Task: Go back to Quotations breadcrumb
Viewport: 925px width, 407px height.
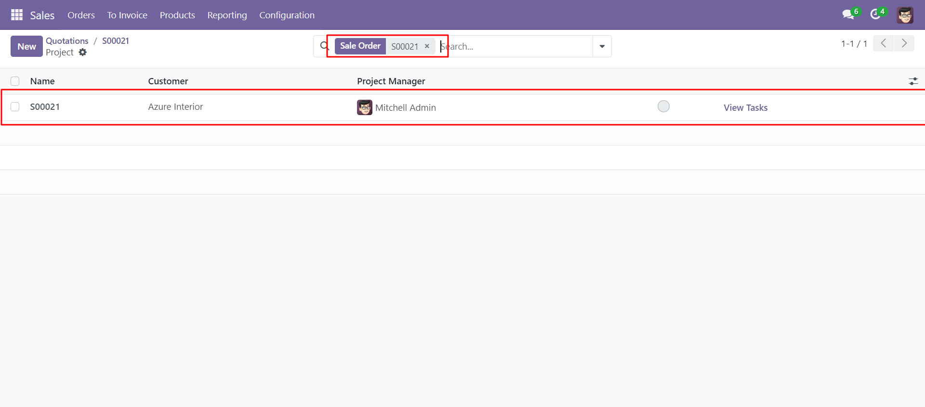Action: 67,40
